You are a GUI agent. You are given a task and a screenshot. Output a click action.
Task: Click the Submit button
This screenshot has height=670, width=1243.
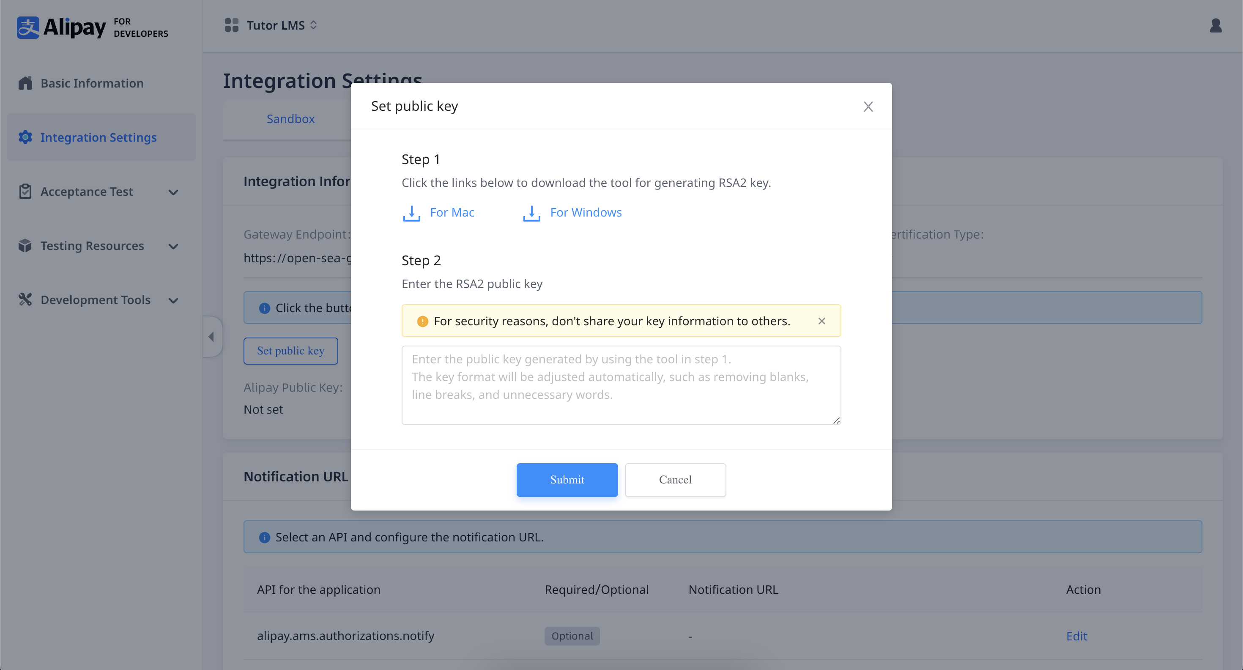[x=567, y=479]
